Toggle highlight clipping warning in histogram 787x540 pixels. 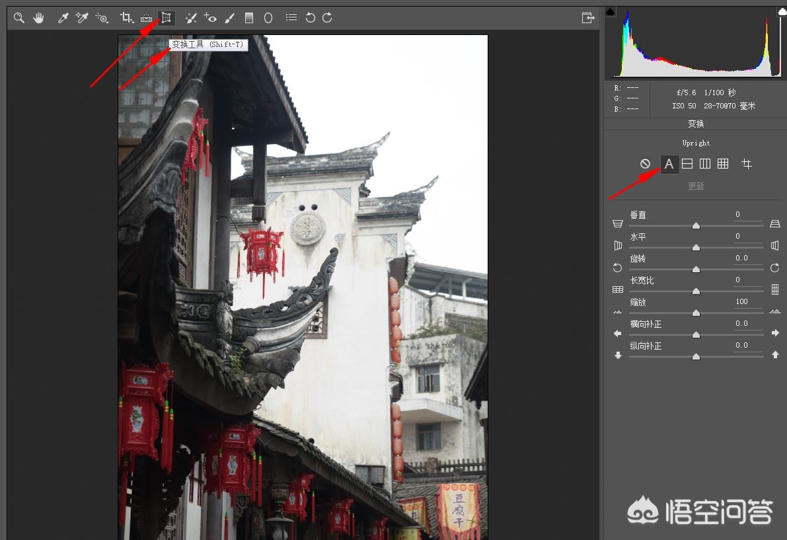coord(782,11)
